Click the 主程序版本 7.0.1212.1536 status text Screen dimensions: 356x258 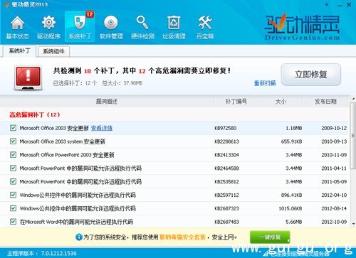pyautogui.click(x=42, y=253)
